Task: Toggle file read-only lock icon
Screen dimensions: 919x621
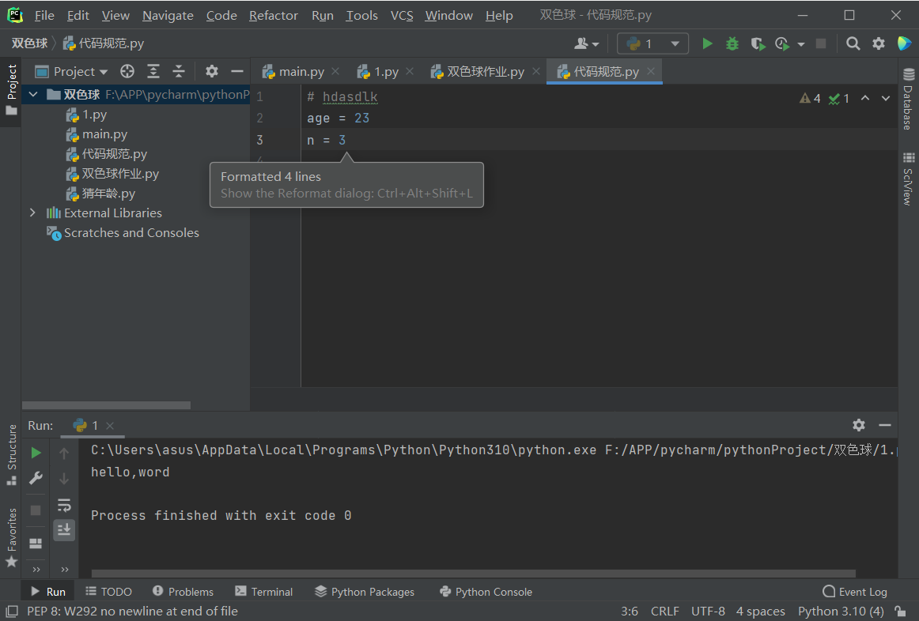Action: click(x=900, y=611)
